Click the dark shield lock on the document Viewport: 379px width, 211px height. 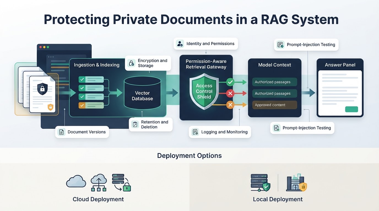tap(42, 89)
